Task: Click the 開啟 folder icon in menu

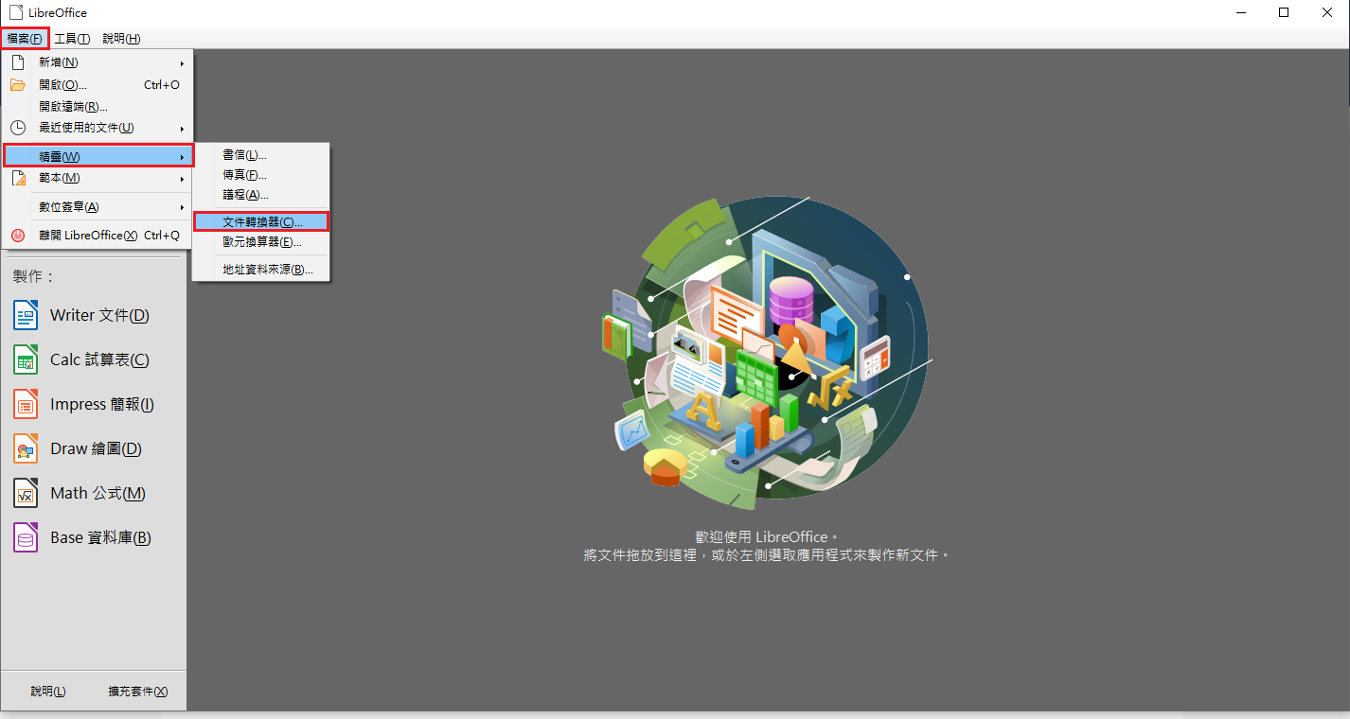Action: coord(18,85)
